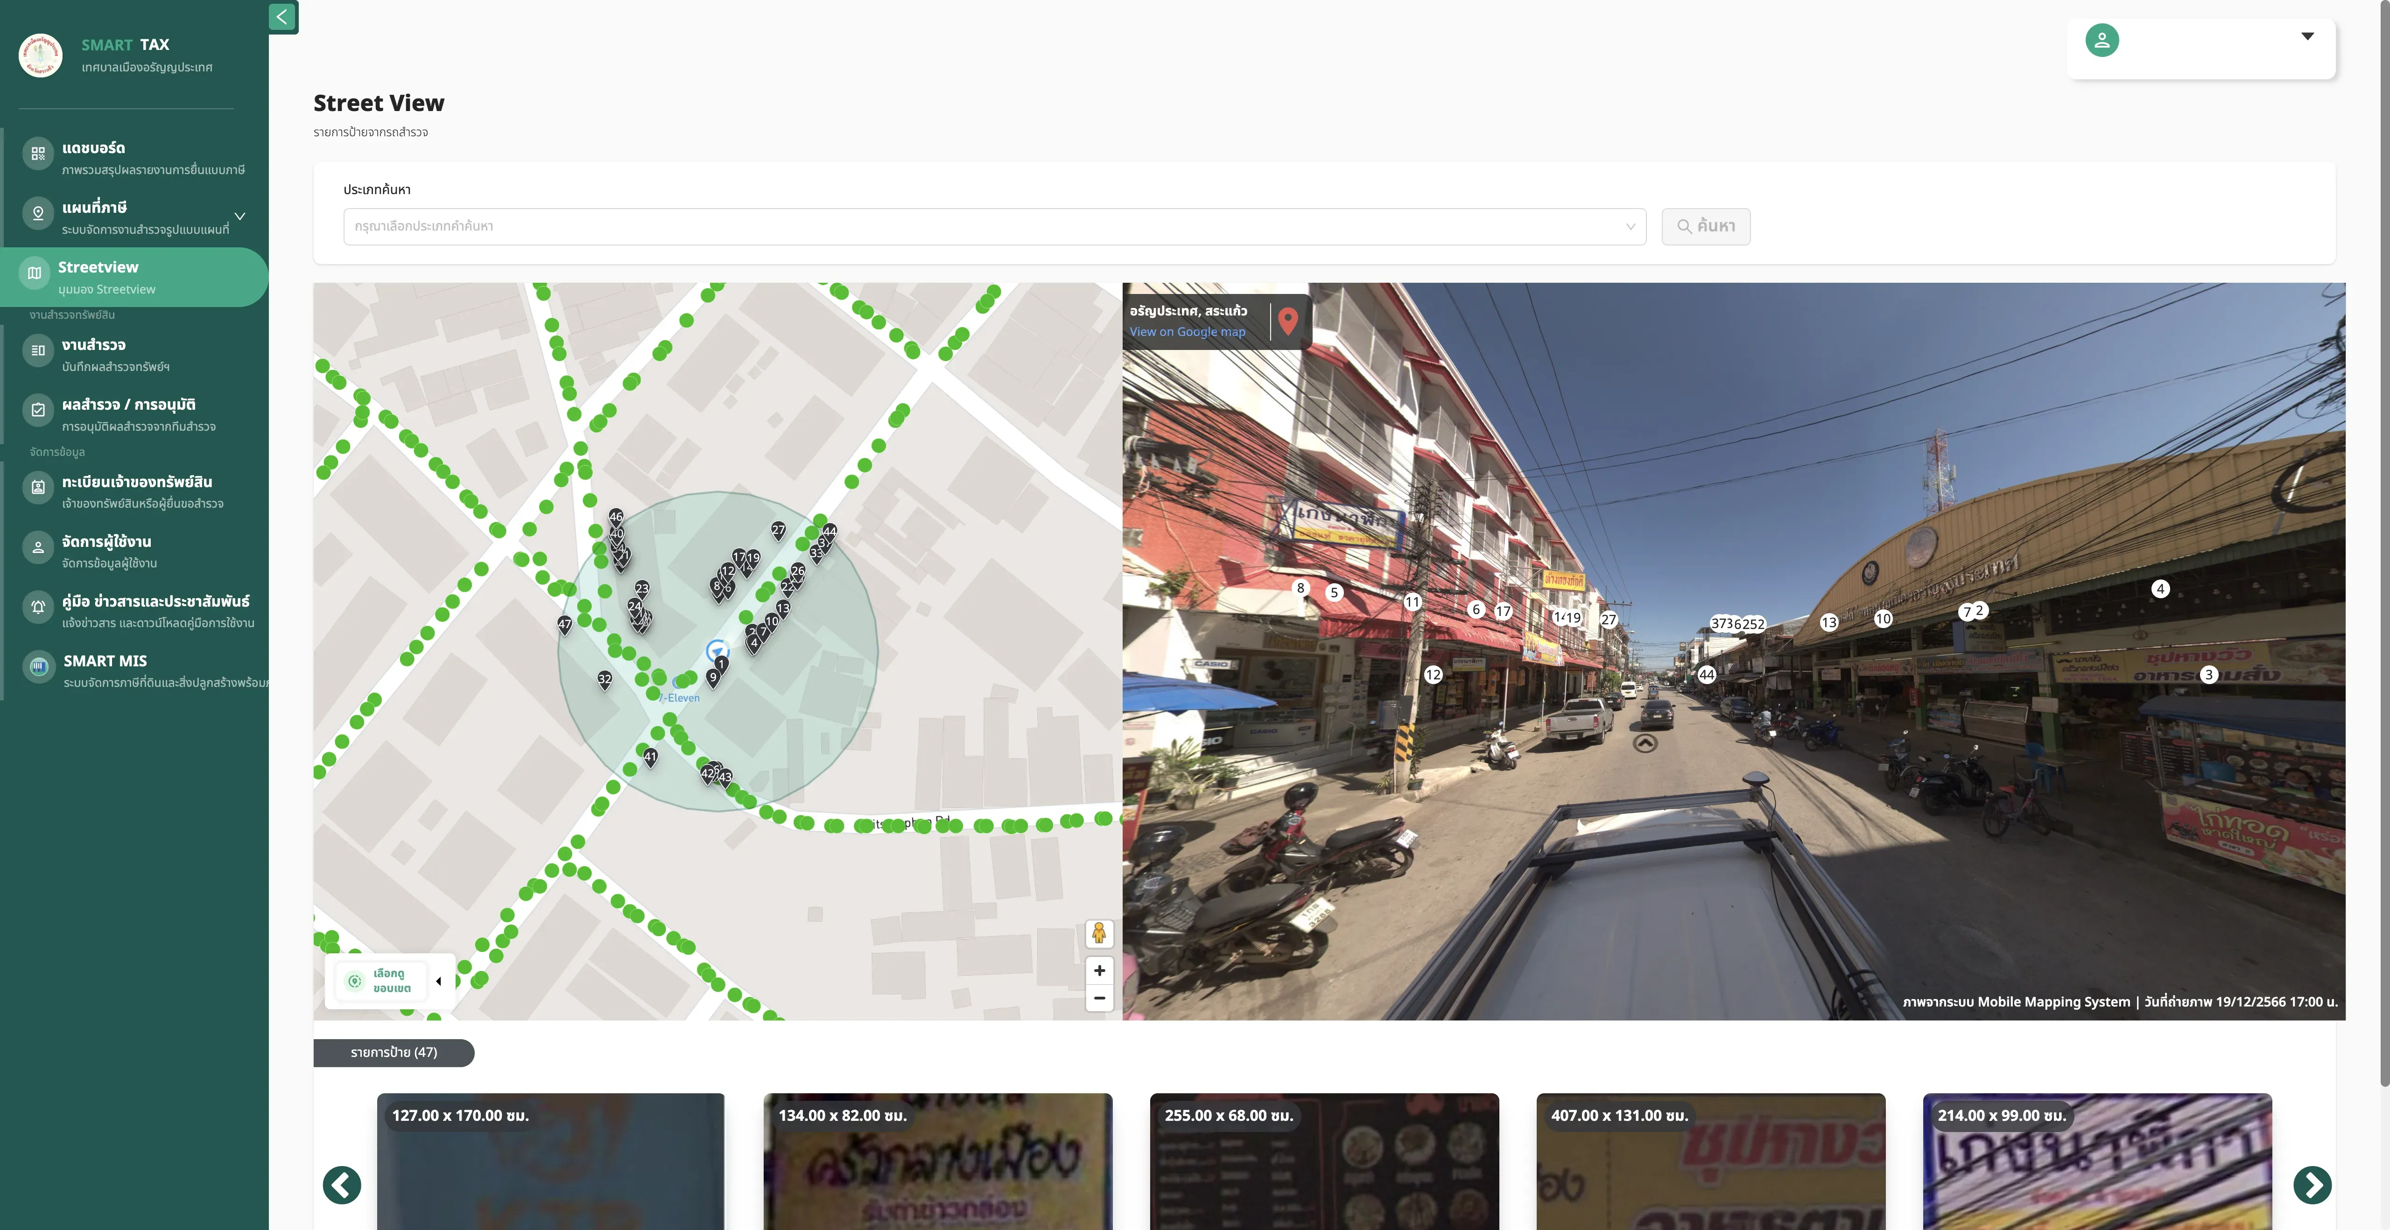Zoom out the map with minus button

(1098, 998)
